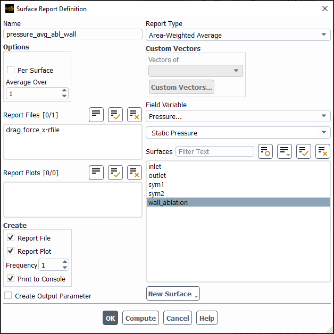This screenshot has width=334, height=334.
Task: Select the inlet surface
Action: pyautogui.click(x=238, y=166)
